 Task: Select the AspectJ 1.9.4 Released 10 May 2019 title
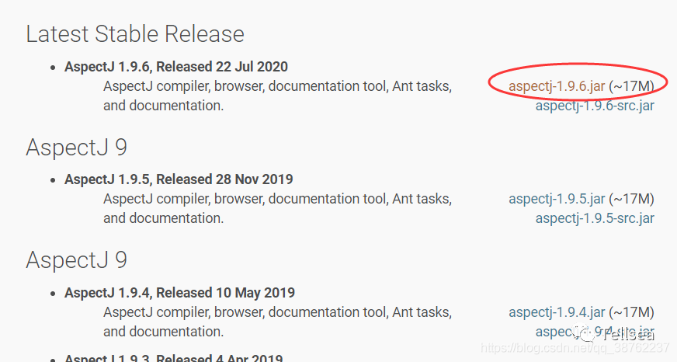(179, 293)
